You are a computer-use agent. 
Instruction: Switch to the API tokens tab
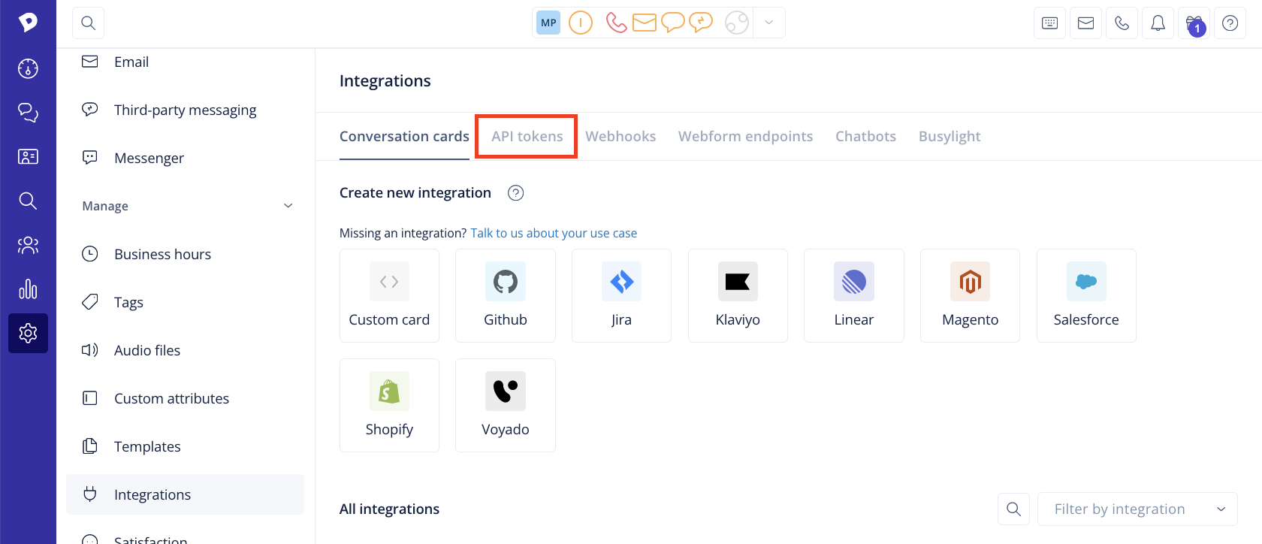(x=527, y=136)
